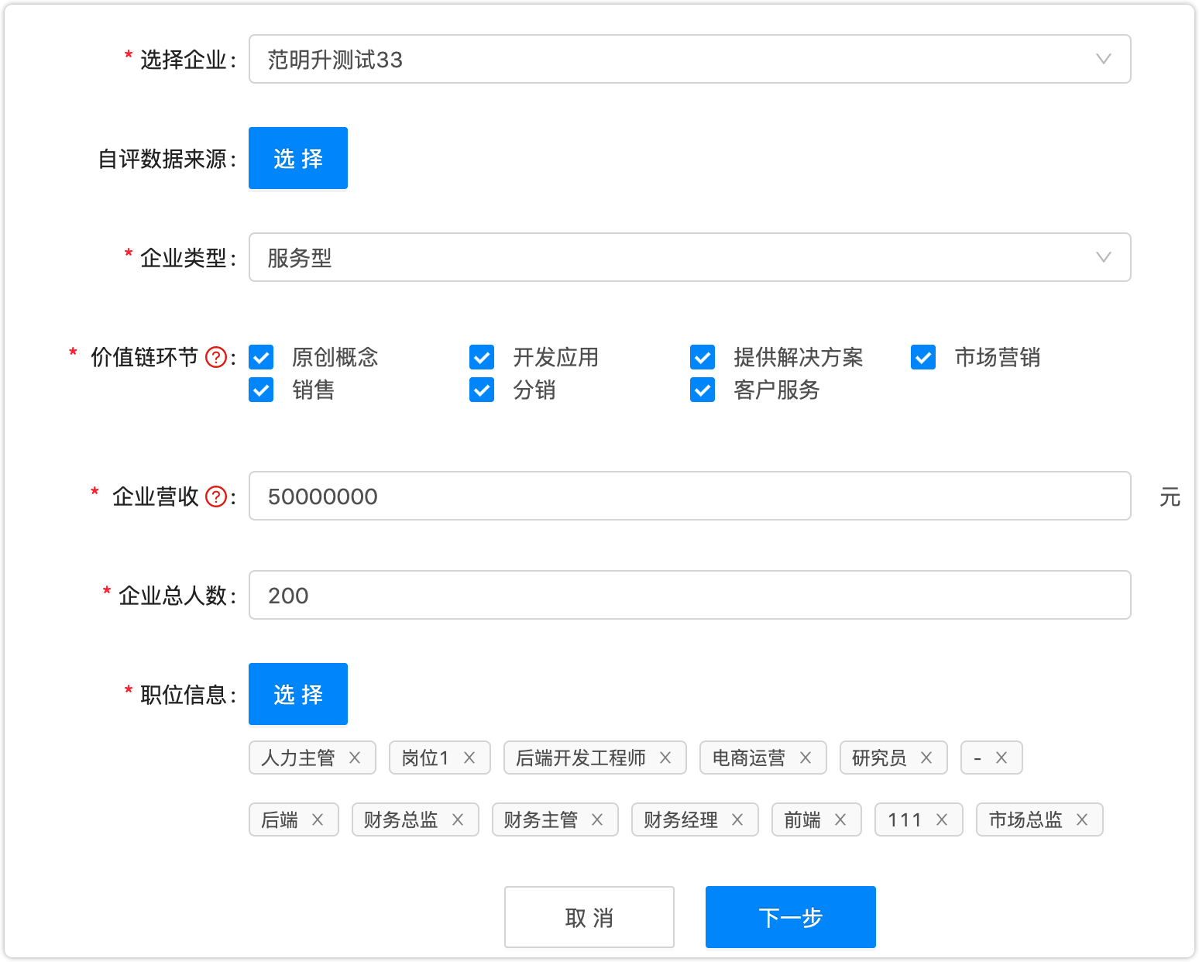
Task: Click the 下一步 button
Action: [791, 917]
